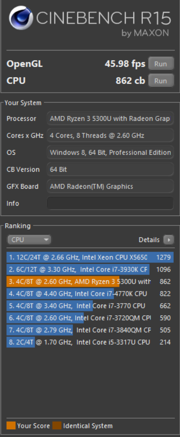Run the CPU benchmark test

[x=161, y=81]
